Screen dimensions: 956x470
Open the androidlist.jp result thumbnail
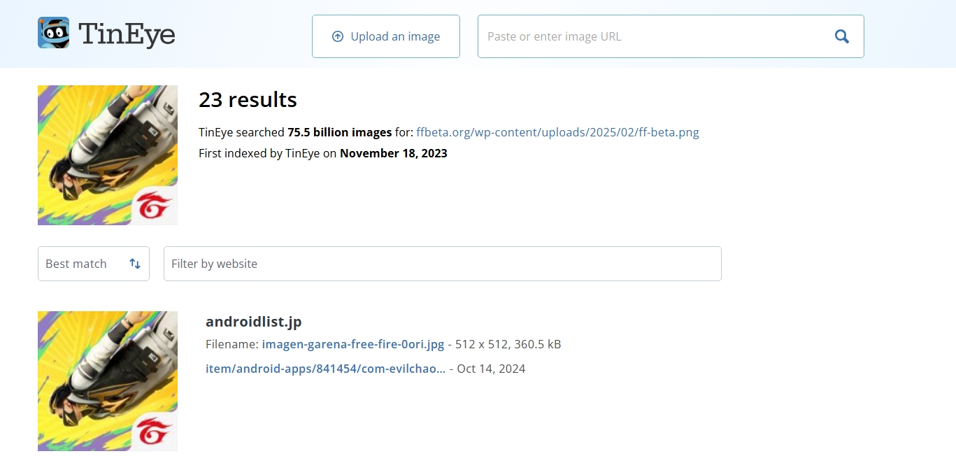pyautogui.click(x=108, y=381)
